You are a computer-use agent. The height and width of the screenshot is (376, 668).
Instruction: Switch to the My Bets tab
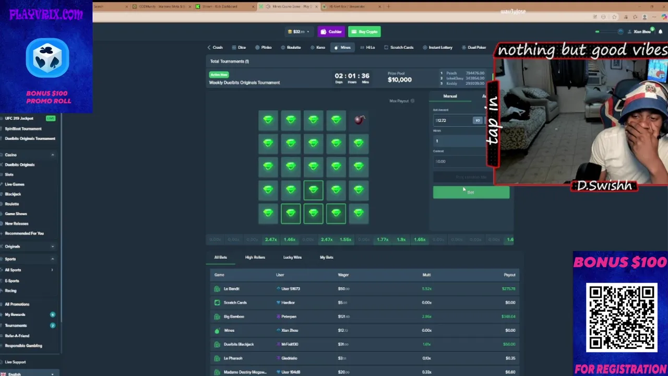click(327, 257)
